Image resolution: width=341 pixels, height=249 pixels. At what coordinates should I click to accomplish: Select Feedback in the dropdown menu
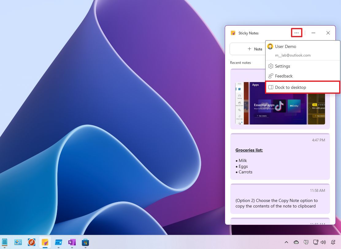(x=302, y=76)
